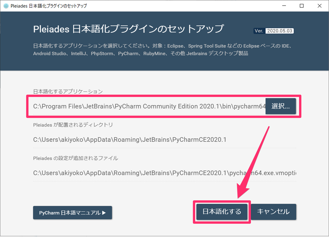Click version label 2020.05.03
The width and height of the screenshot is (329, 243).
click(280, 31)
